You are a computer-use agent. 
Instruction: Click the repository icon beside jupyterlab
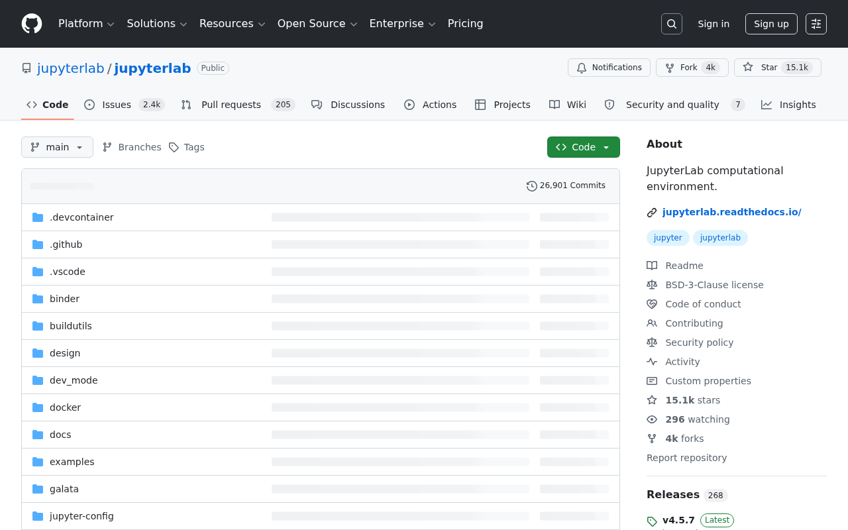(x=26, y=68)
